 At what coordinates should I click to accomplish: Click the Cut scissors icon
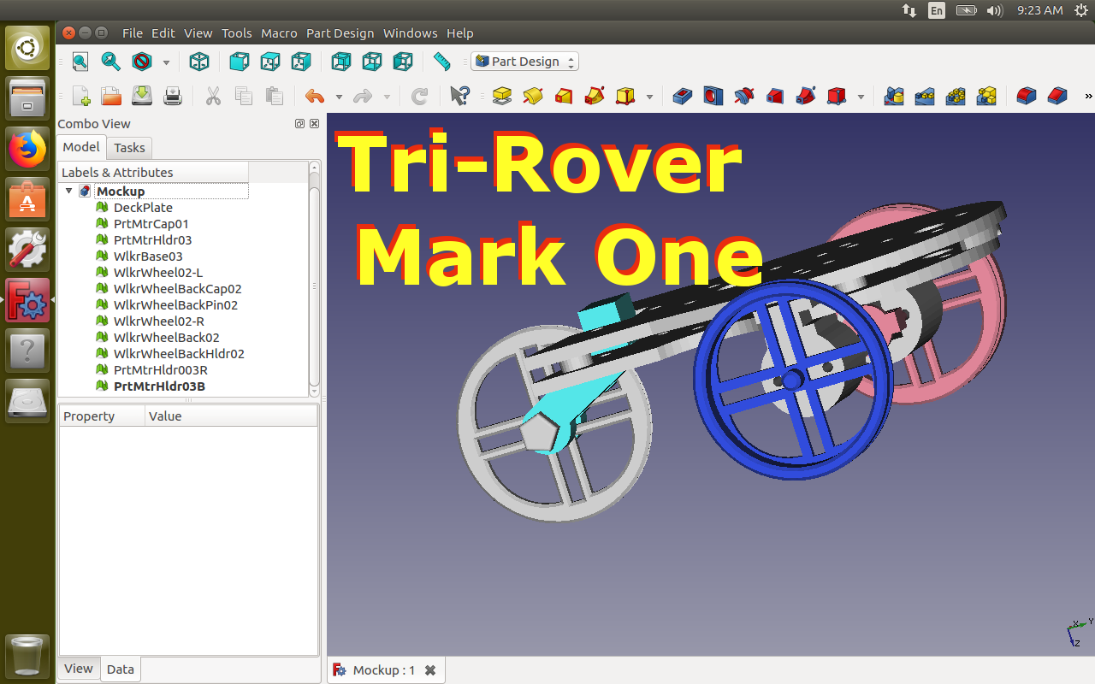[x=213, y=96]
